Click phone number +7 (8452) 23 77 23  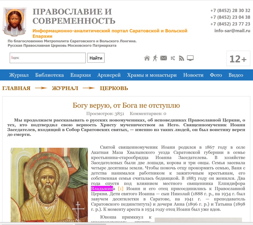point(230,24)
